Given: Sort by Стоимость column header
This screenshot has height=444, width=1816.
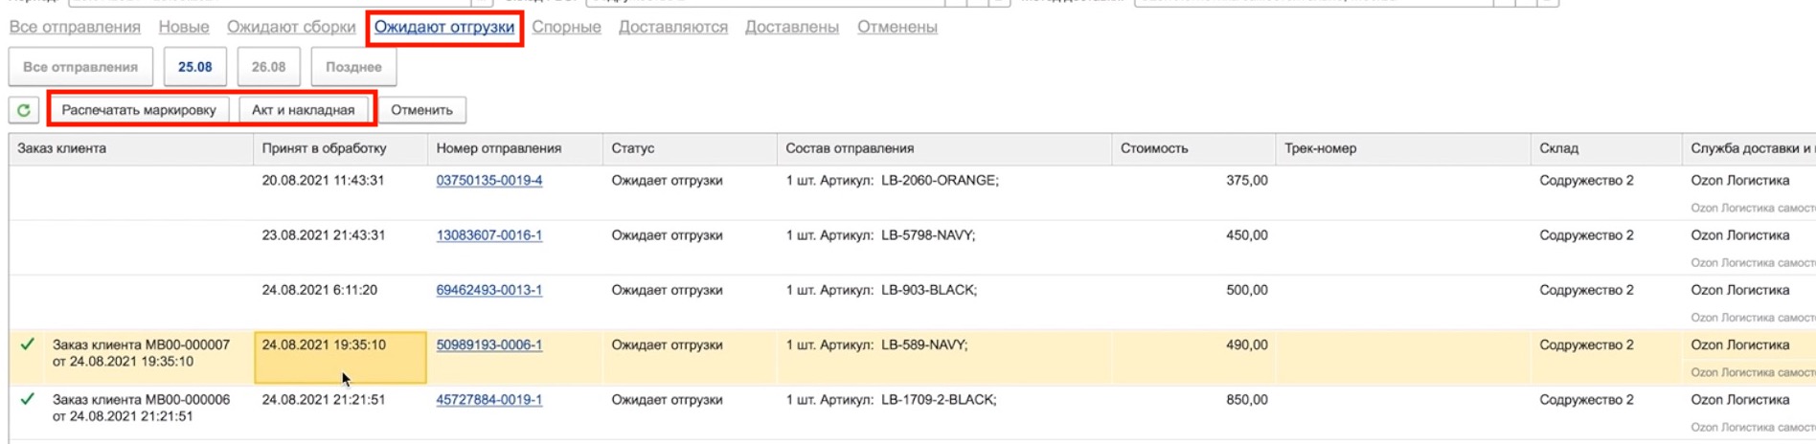Looking at the screenshot, I should tap(1194, 148).
